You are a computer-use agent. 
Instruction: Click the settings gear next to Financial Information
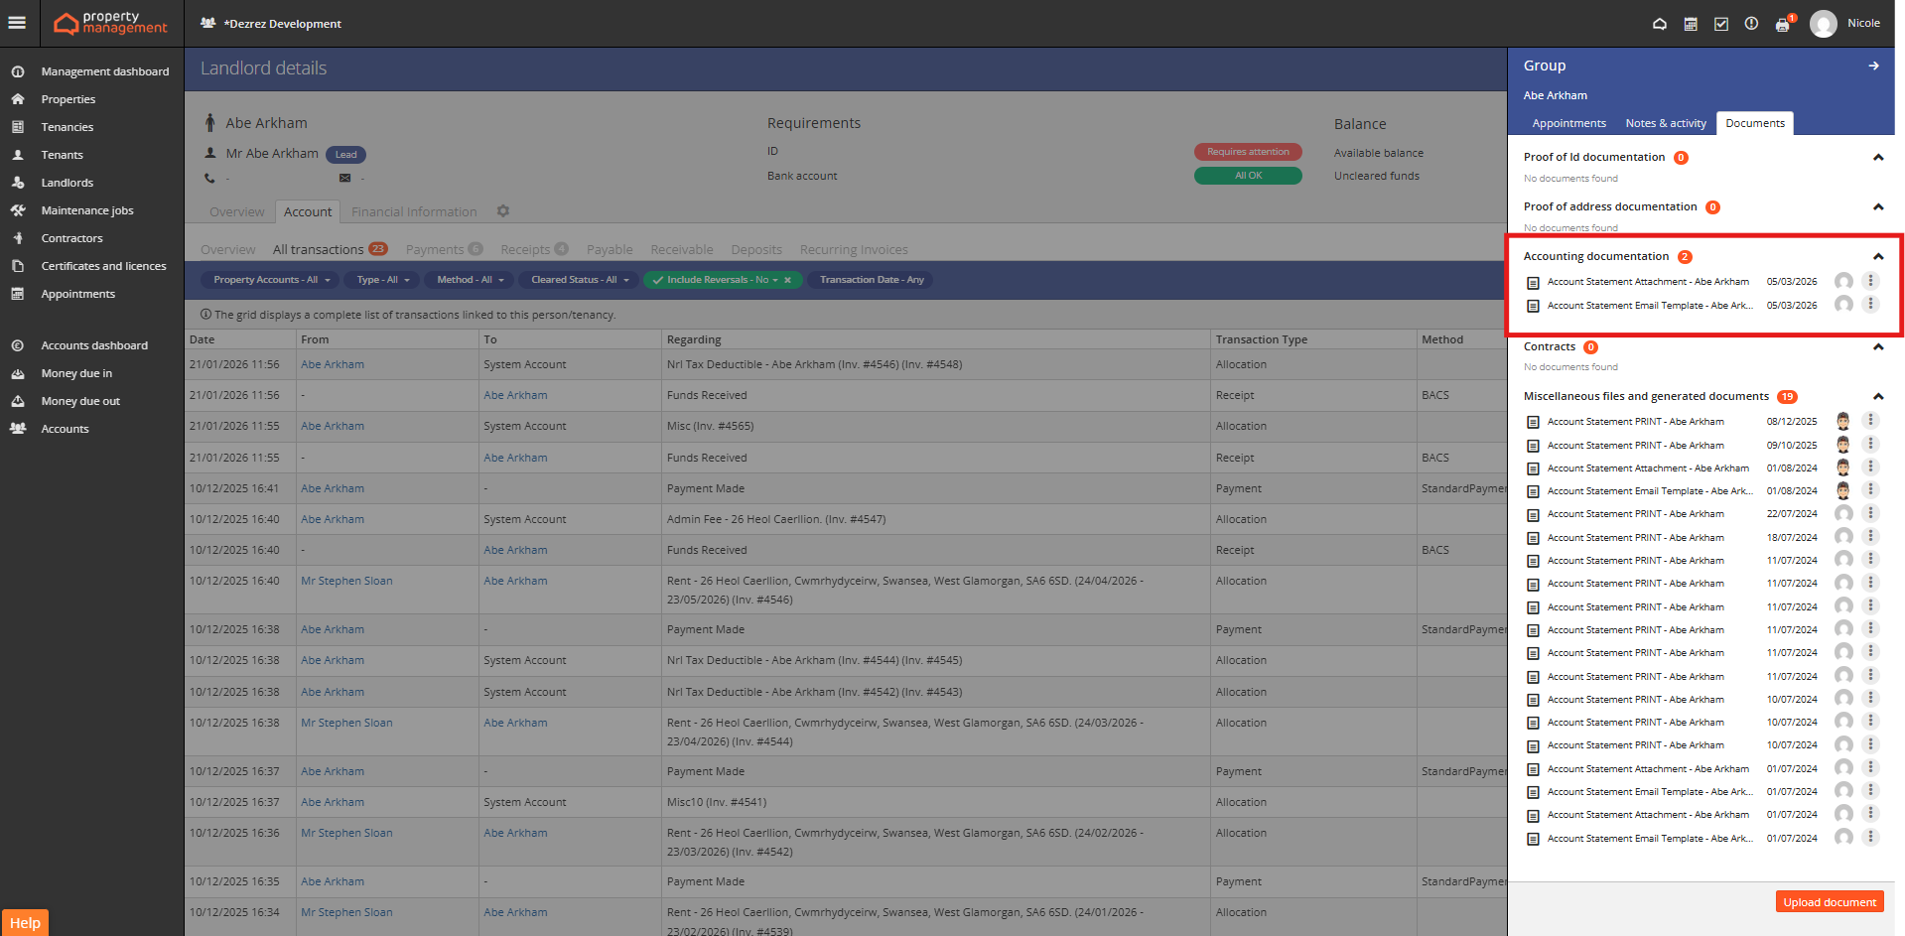point(503,211)
